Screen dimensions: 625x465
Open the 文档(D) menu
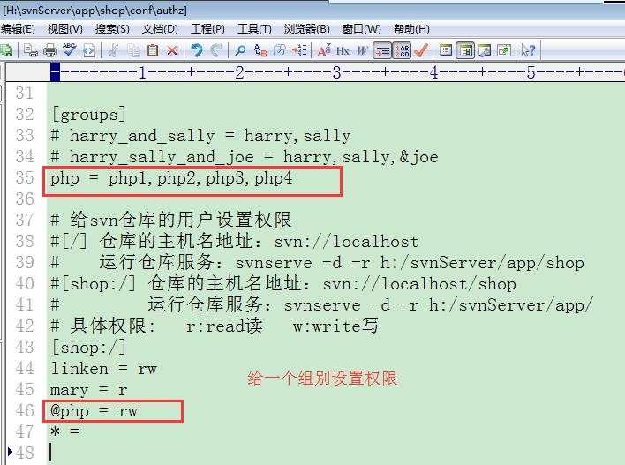(x=160, y=29)
